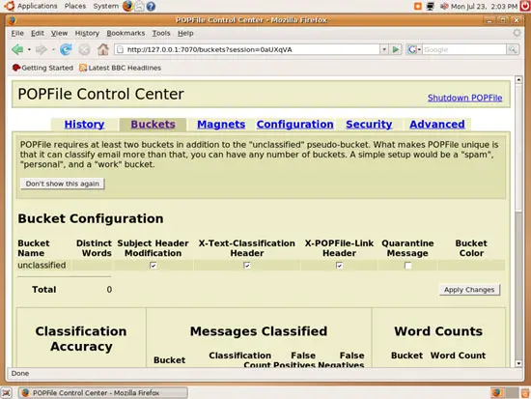Click the volume icon in system tray
The image size is (531, 399).
click(x=444, y=6)
